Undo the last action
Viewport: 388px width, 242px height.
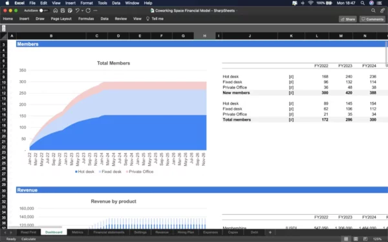[x=77, y=10]
